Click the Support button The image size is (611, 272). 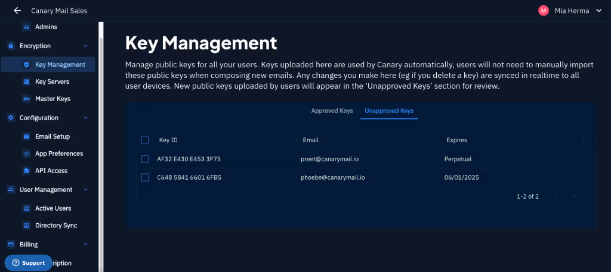click(x=29, y=263)
